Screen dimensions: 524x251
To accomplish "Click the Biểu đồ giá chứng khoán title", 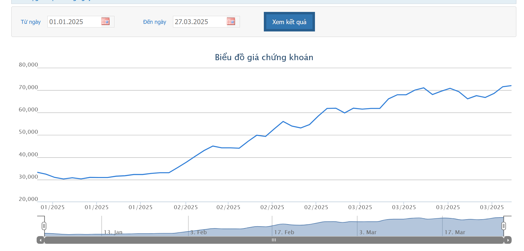I will [x=264, y=57].
